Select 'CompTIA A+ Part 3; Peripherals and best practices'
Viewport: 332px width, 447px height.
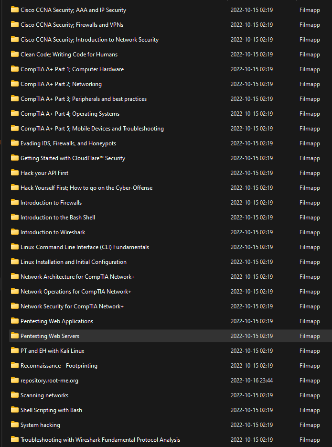click(84, 99)
